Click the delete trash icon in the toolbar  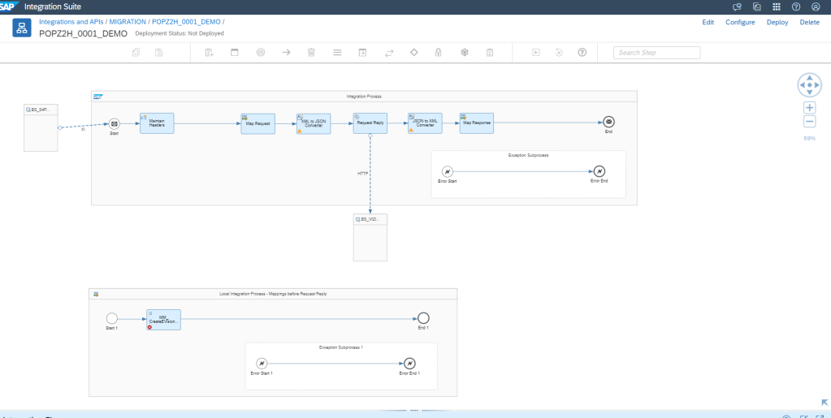(310, 52)
